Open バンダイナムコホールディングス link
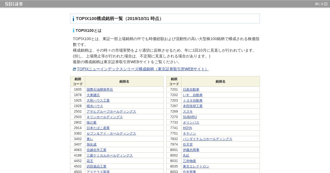Image resolution: width=330 pixels, height=173 pixels. point(208,139)
